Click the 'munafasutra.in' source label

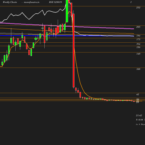coord(32,2)
